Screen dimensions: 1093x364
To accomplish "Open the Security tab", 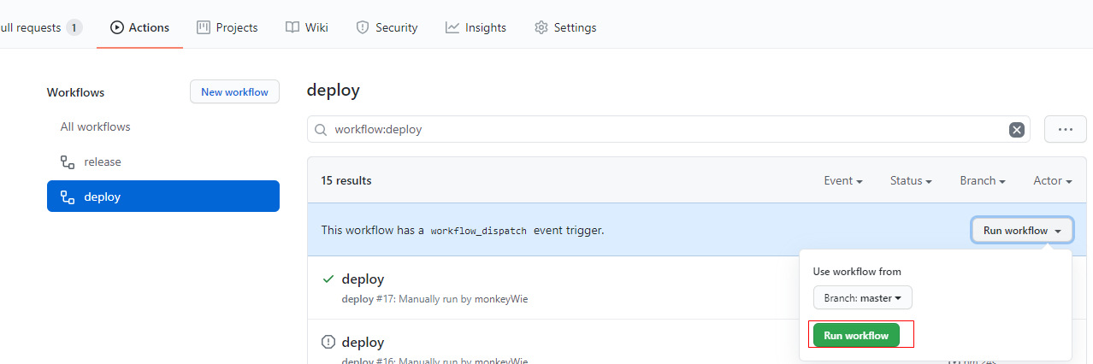I will tap(387, 27).
